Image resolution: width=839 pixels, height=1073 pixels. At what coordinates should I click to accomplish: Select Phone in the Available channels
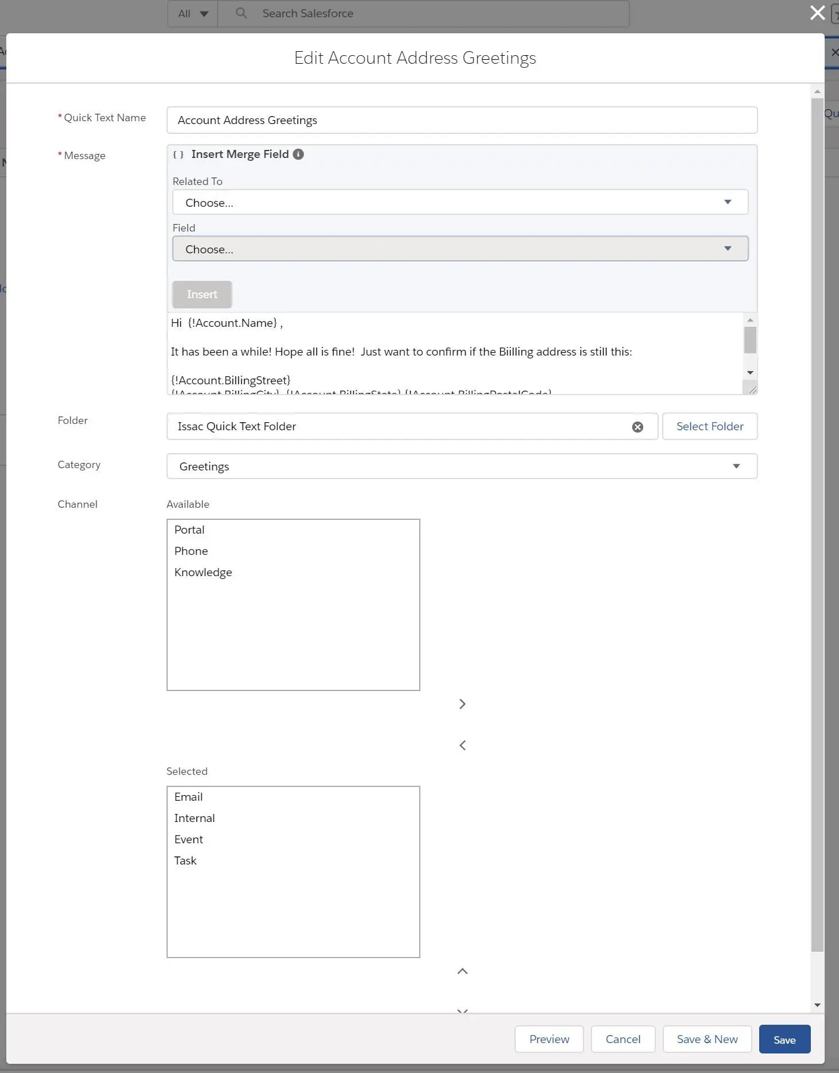[x=293, y=551]
